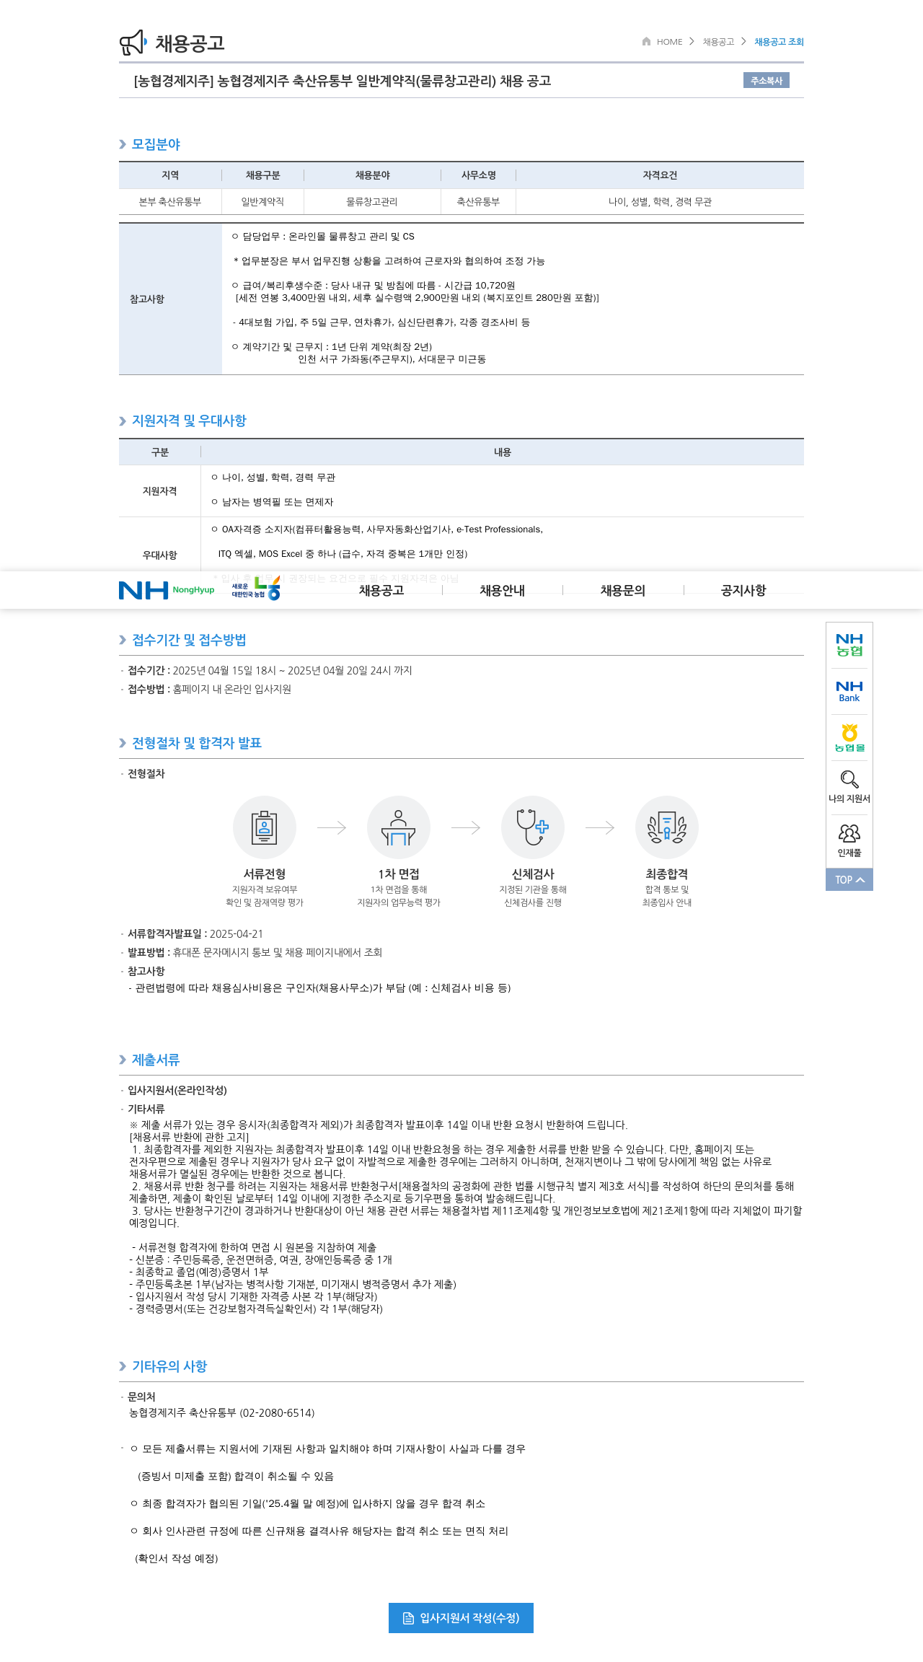Image resolution: width=923 pixels, height=1662 pixels.
Task: Click the 서류합격자발표일 2025-04-21 text
Action: [195, 934]
